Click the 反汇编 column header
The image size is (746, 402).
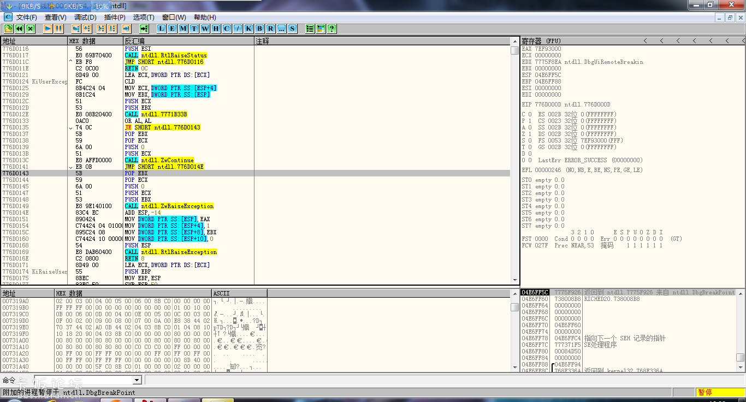(x=189, y=41)
